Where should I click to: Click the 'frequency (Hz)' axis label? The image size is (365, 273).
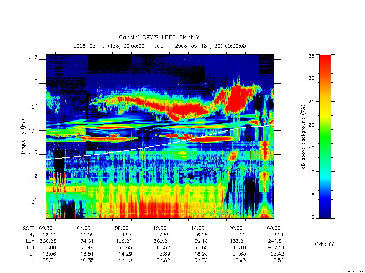coord(23,137)
